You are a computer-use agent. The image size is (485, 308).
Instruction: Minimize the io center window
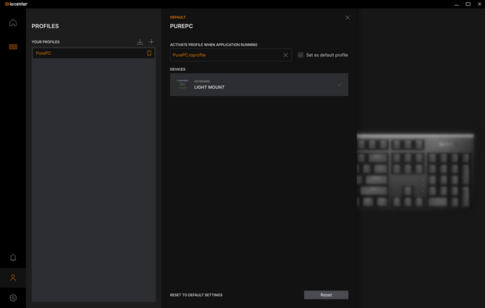pos(457,4)
